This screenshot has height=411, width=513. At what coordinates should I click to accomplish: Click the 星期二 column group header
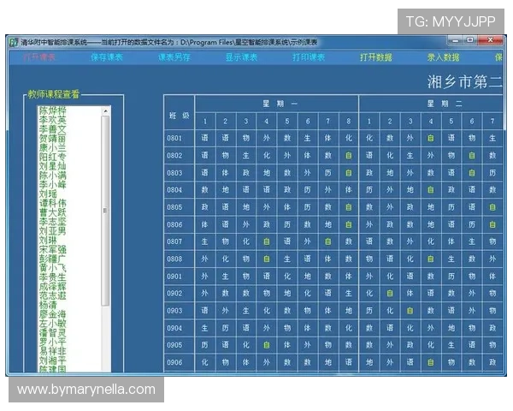coord(431,104)
